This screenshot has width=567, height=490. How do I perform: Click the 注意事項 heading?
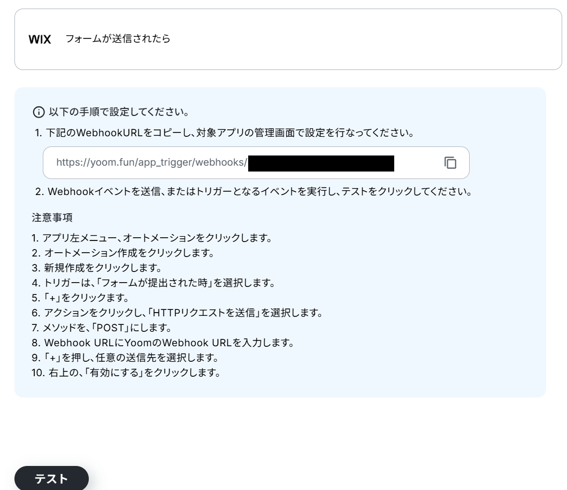[x=52, y=217]
